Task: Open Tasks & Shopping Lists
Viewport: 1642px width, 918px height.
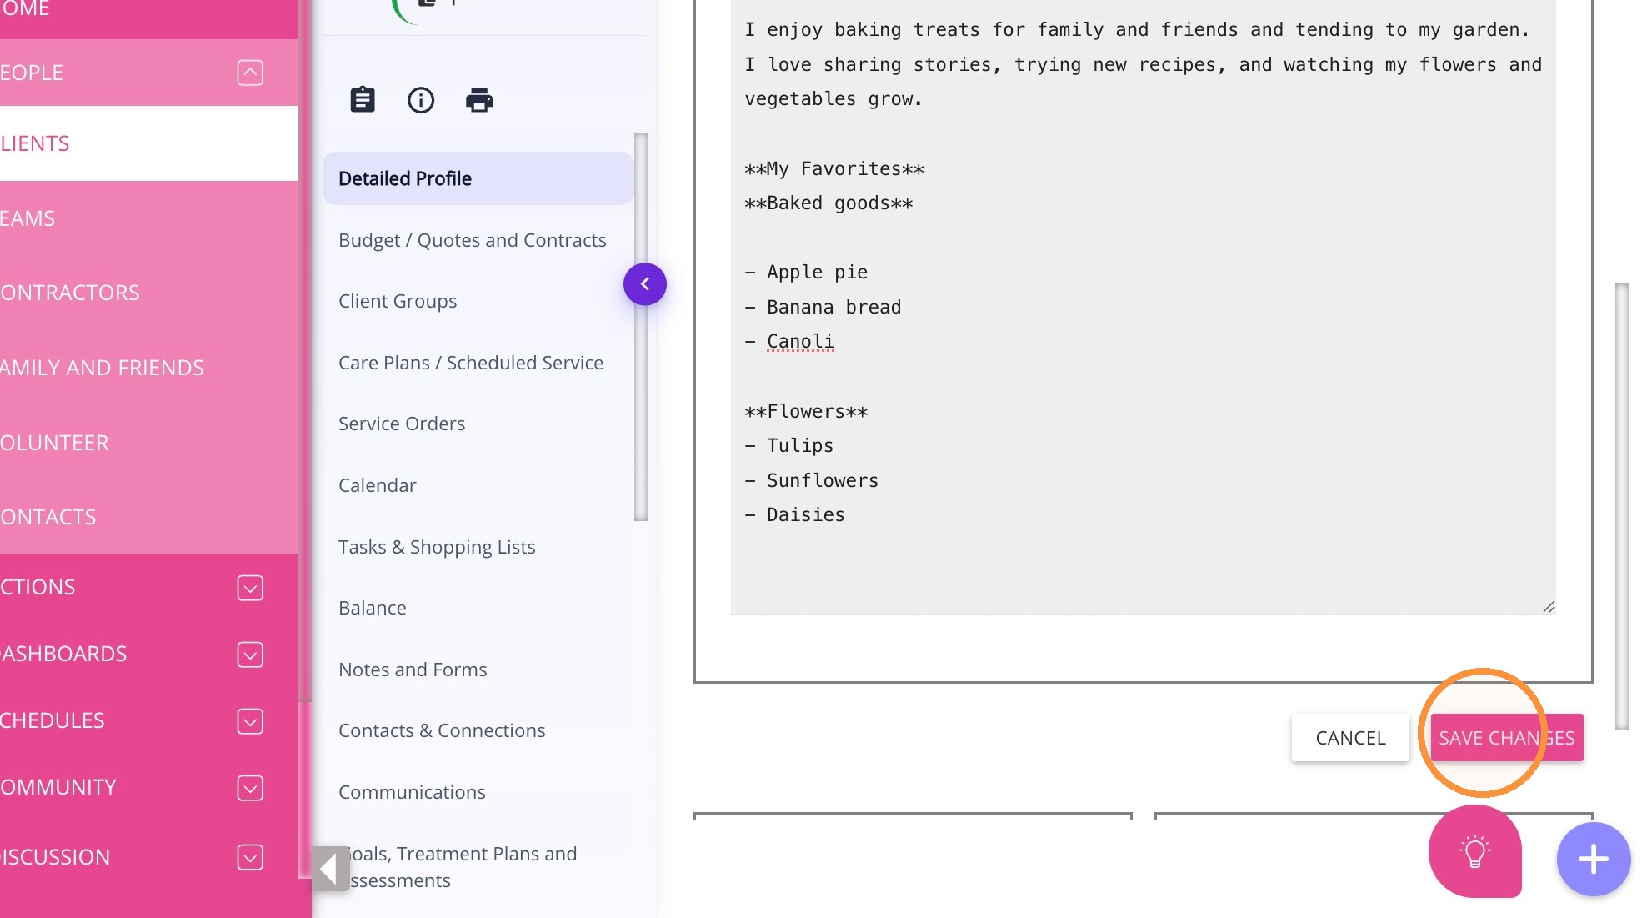Action: pos(437,547)
